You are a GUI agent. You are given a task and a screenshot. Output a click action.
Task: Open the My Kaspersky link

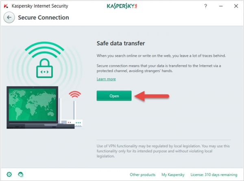point(173,175)
